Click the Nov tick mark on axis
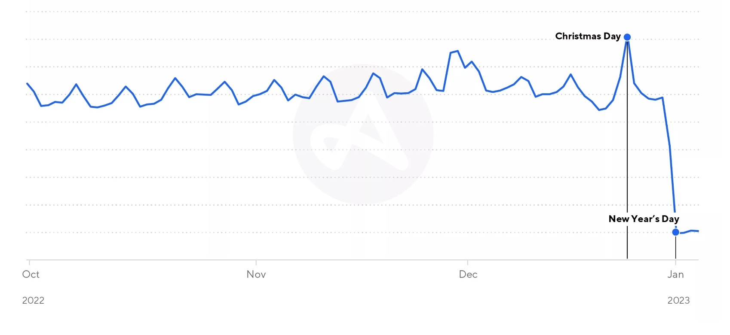 coord(256,262)
